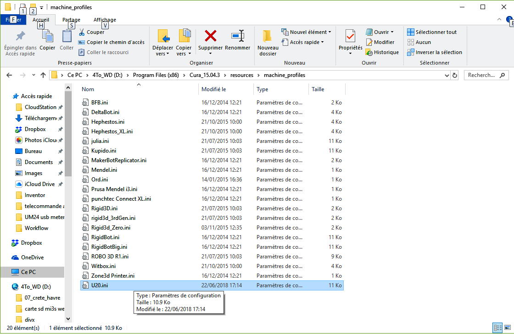Click the Copier clipboard icon
Viewport: 514px width, 334px height.
pyautogui.click(x=48, y=36)
